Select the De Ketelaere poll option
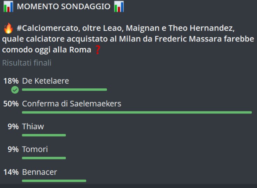 45,81
